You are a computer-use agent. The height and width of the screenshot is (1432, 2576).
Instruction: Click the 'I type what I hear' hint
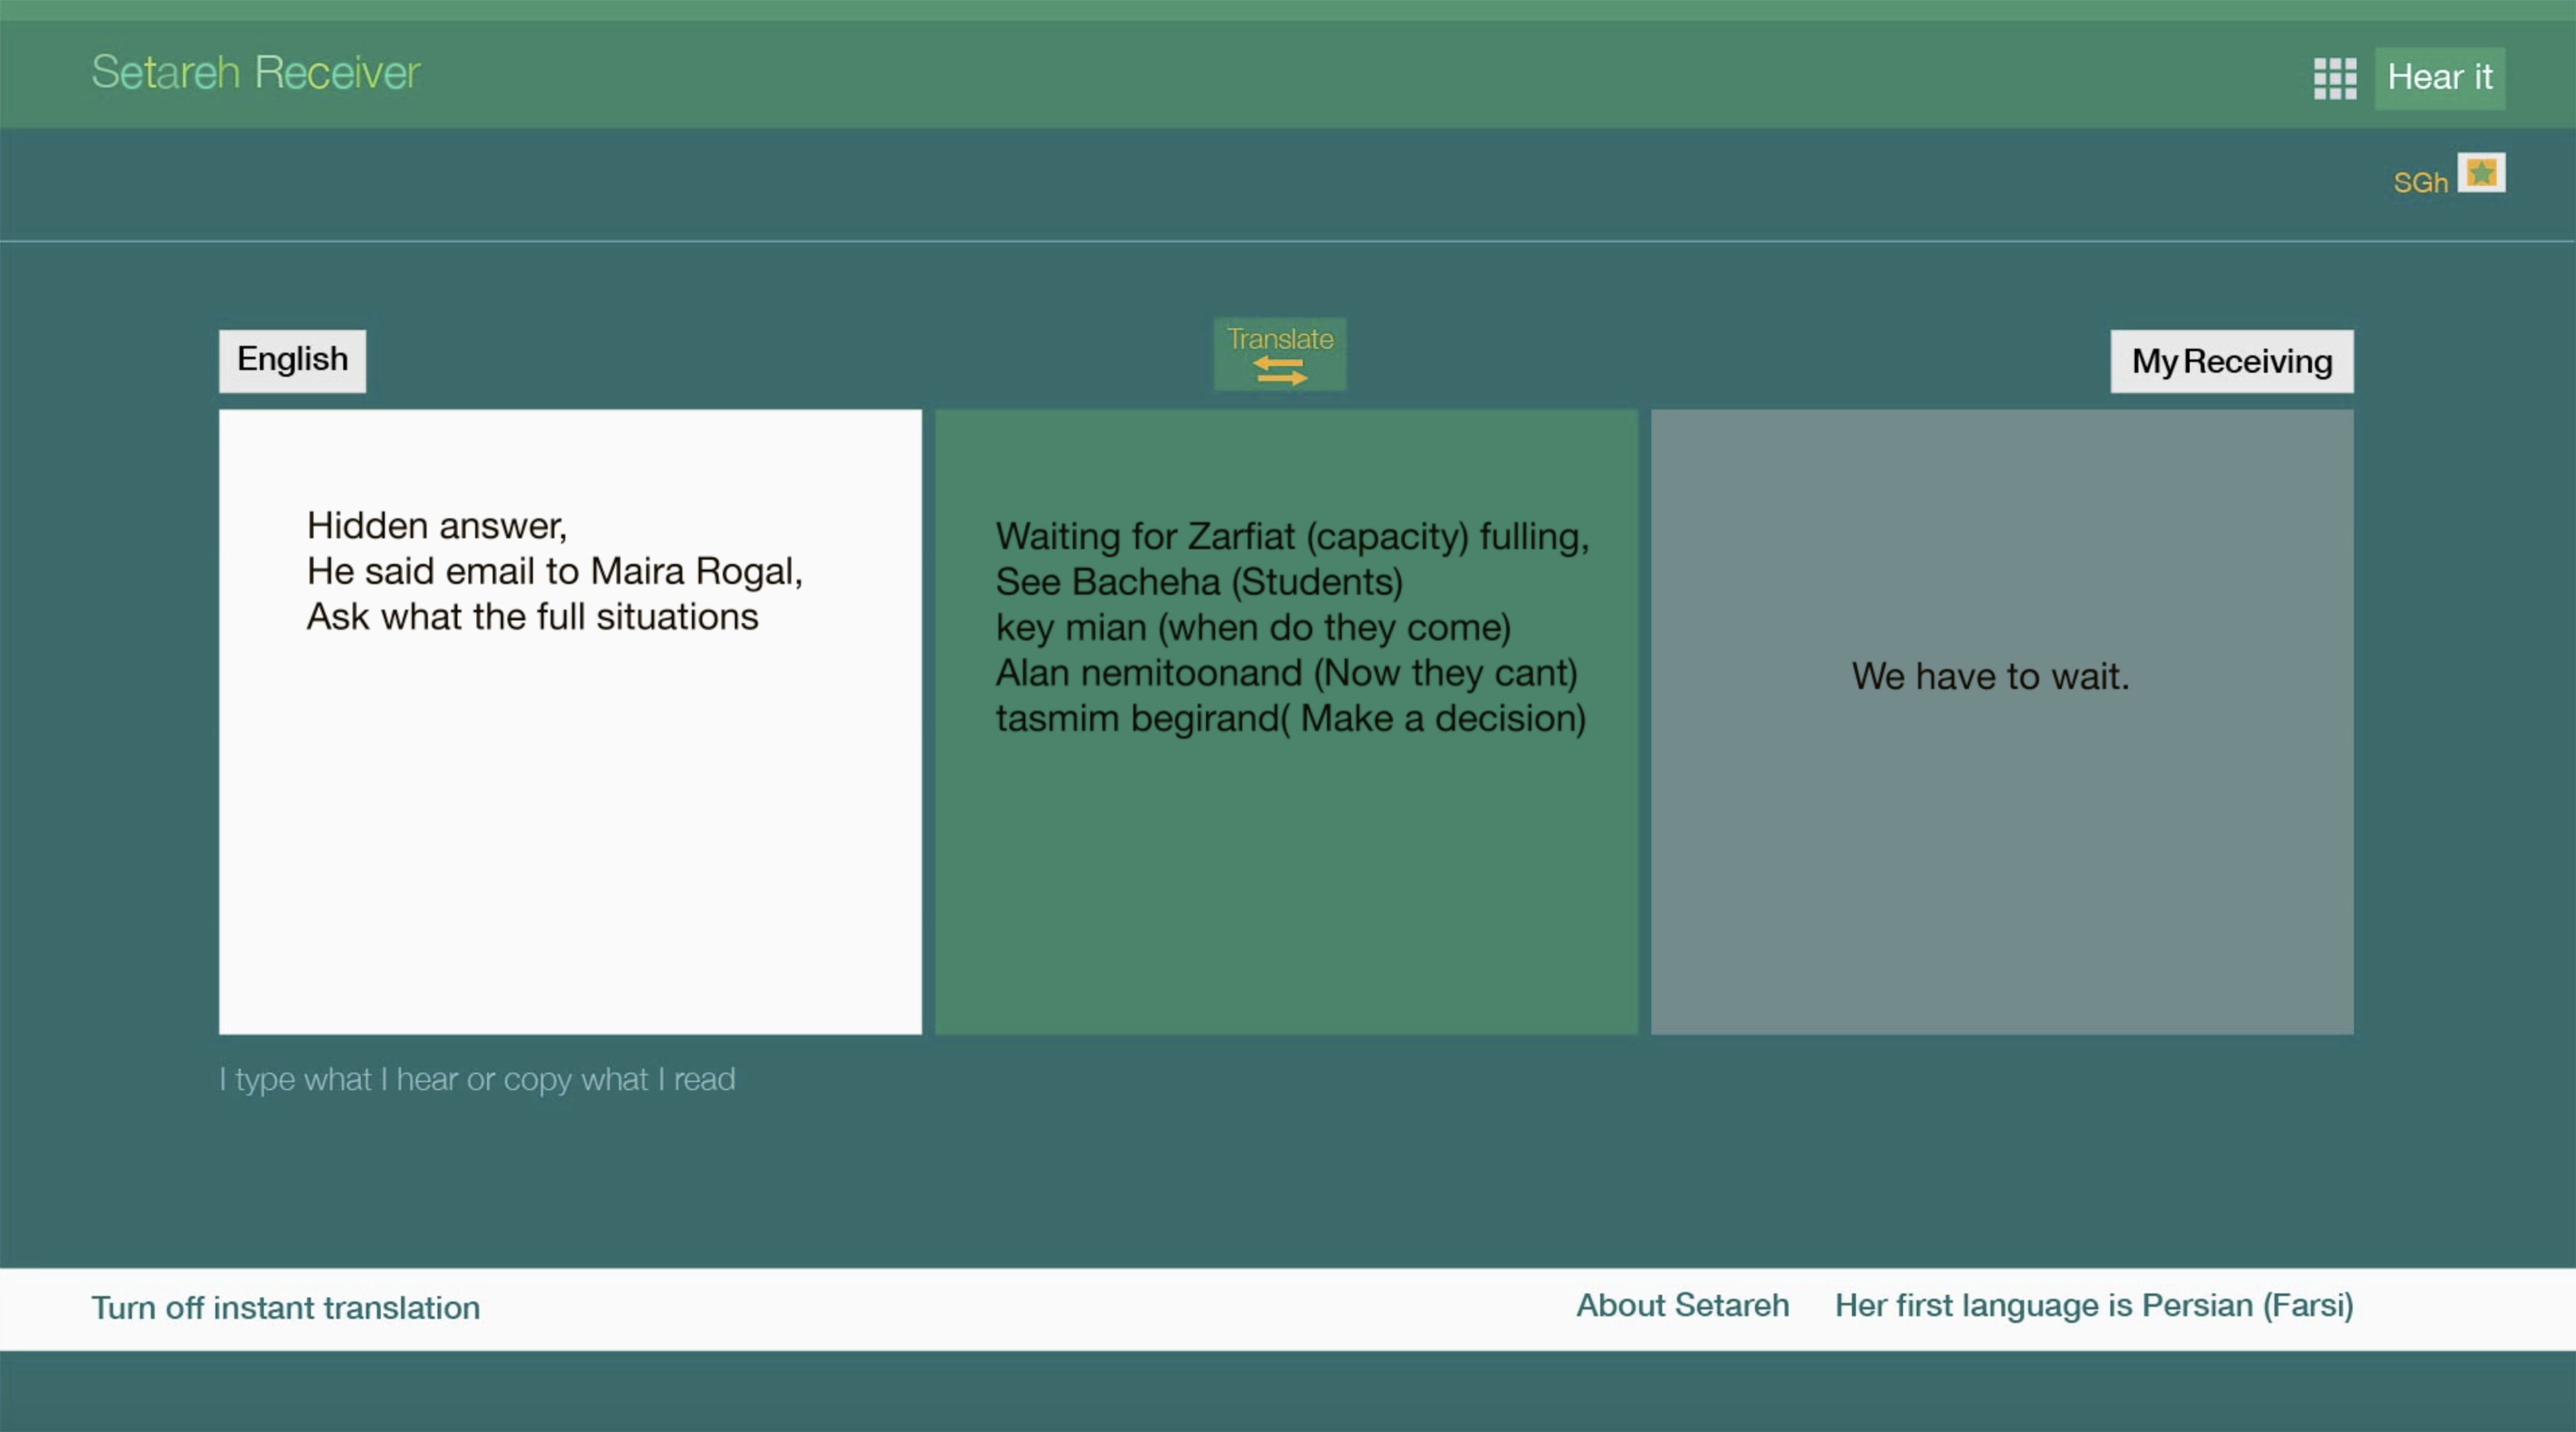tap(477, 1080)
